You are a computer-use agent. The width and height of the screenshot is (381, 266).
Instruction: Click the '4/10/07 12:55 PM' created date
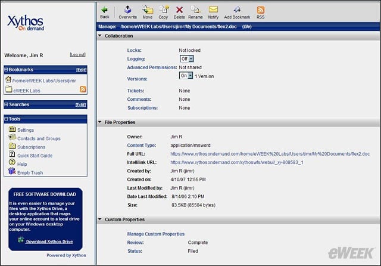click(x=188, y=180)
